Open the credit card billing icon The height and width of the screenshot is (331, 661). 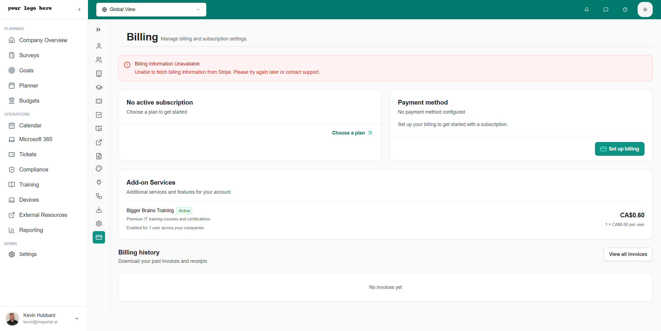coord(99,237)
